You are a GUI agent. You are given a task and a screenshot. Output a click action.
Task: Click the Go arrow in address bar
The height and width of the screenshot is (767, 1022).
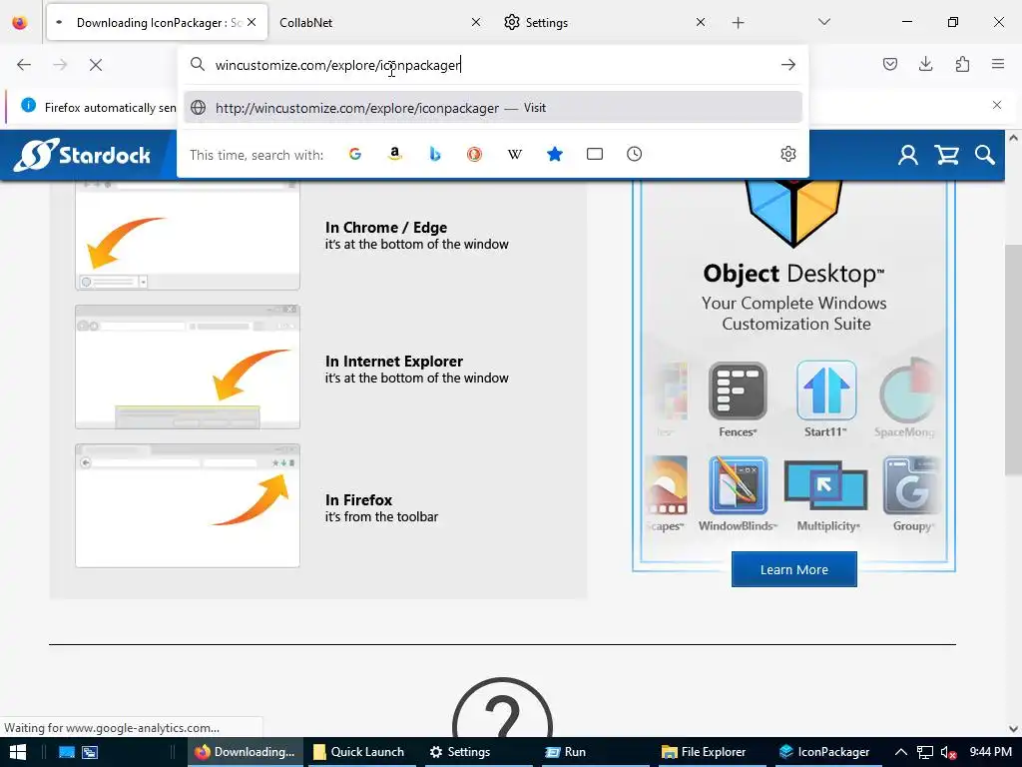[788, 65]
